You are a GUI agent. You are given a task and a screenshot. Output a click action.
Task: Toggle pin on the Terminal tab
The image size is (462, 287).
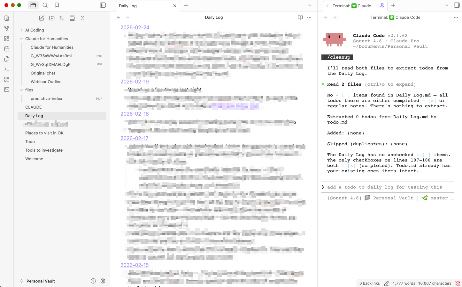click(382, 6)
